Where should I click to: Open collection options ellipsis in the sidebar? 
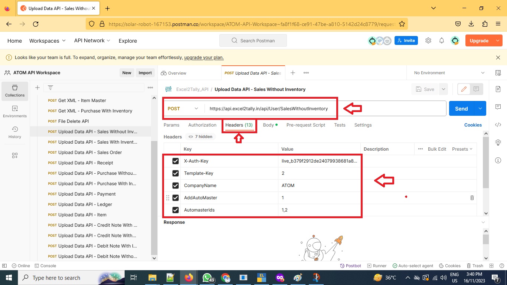tap(150, 88)
